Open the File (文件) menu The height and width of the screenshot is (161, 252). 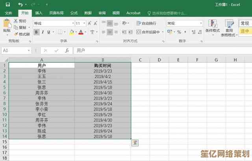pyautogui.click(x=8, y=13)
